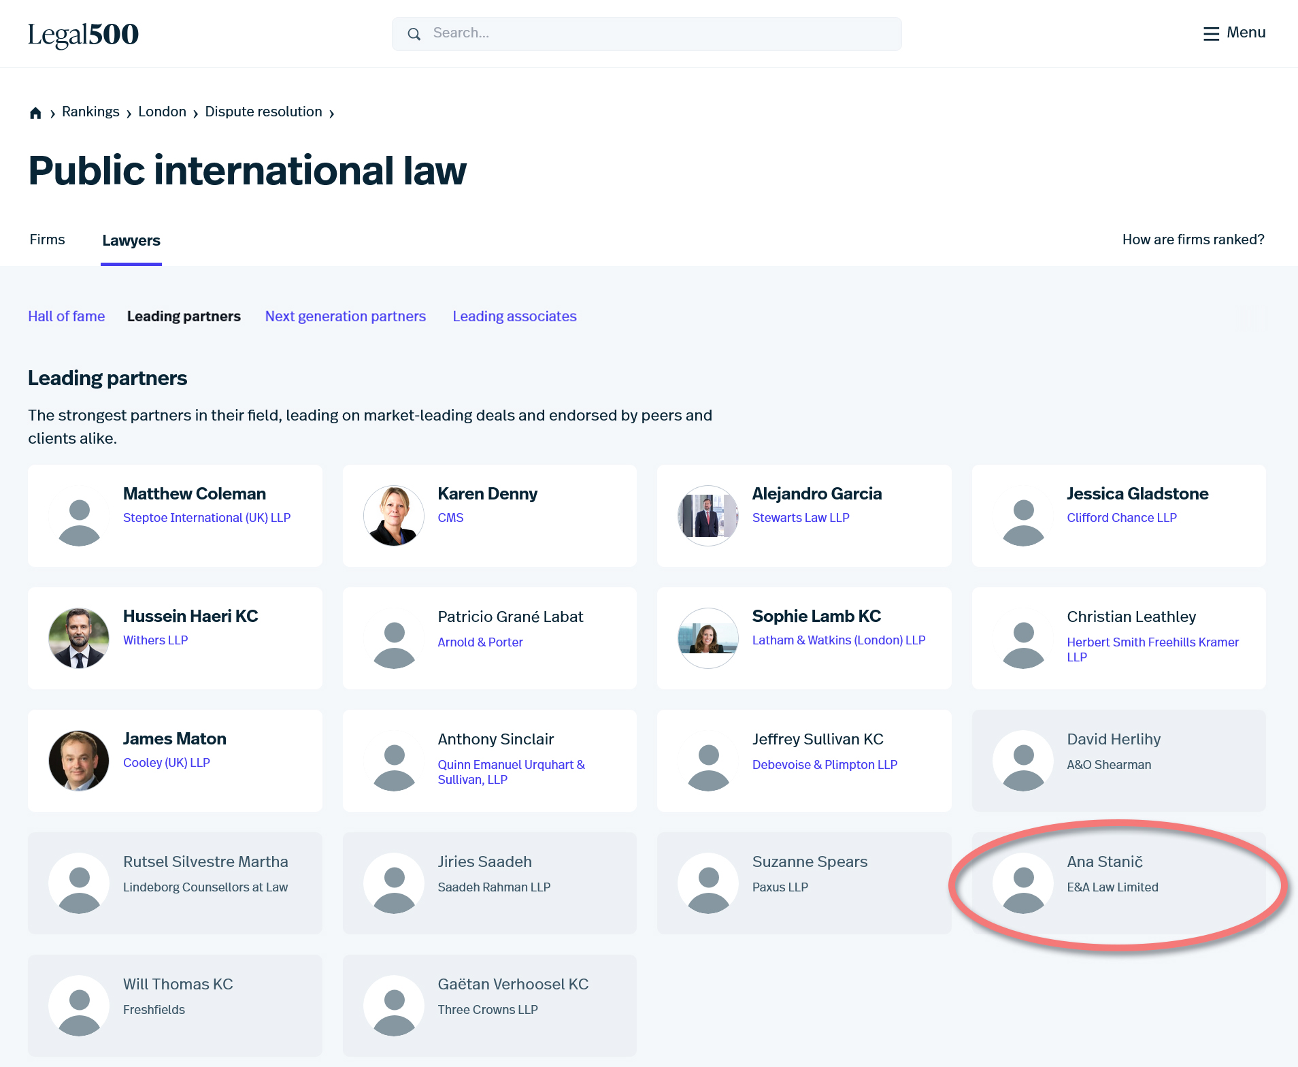Go to London breadcrumb link
The width and height of the screenshot is (1298, 1067).
click(162, 112)
